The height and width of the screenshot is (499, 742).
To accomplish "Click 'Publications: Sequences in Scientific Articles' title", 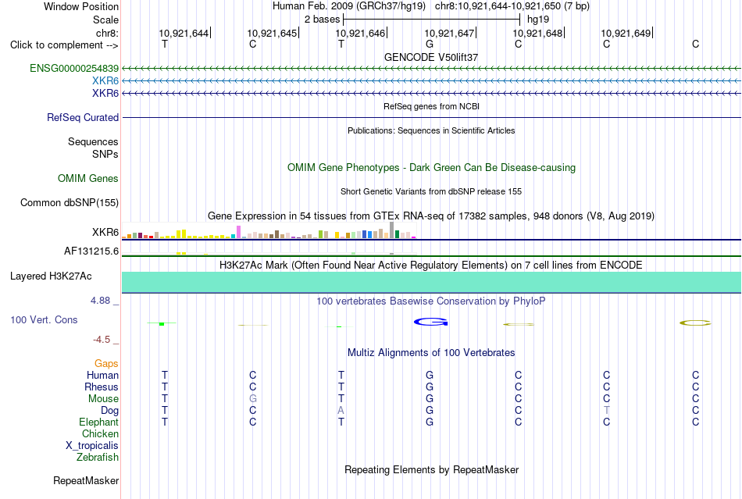I will 431,130.
